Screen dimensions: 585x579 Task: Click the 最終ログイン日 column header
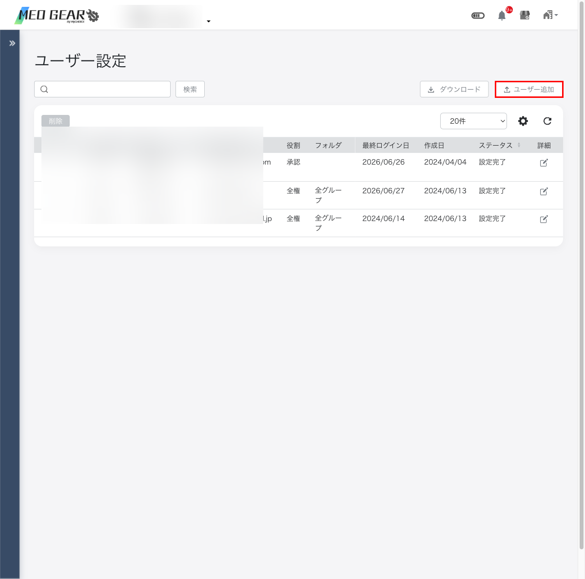point(386,146)
